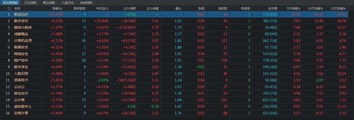
Task: Sort by 主力净额 column header
Action: (130, 9)
